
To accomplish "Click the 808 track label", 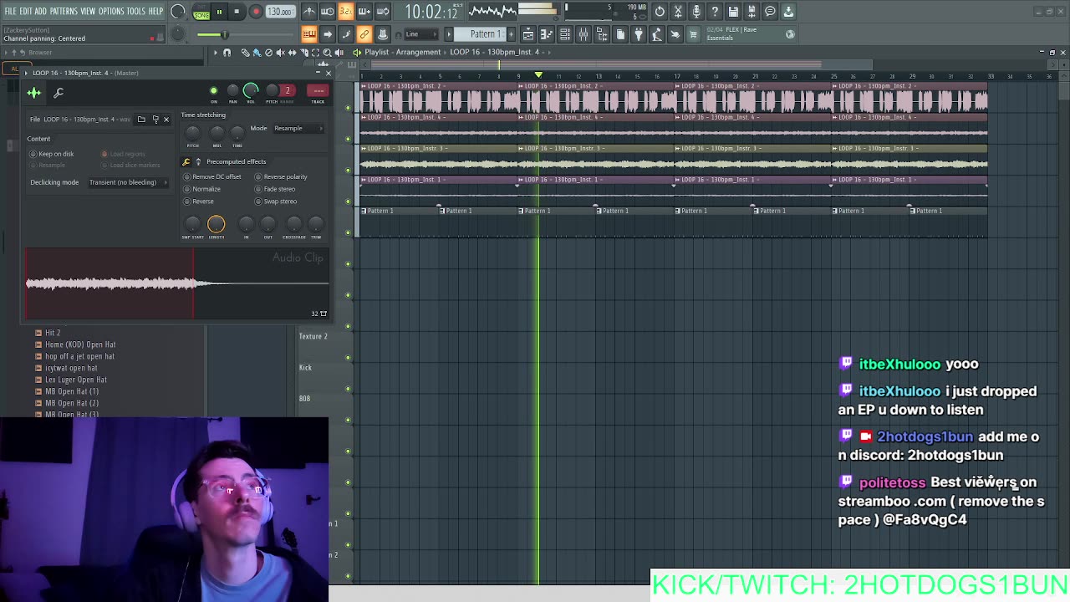I will pyautogui.click(x=304, y=399).
